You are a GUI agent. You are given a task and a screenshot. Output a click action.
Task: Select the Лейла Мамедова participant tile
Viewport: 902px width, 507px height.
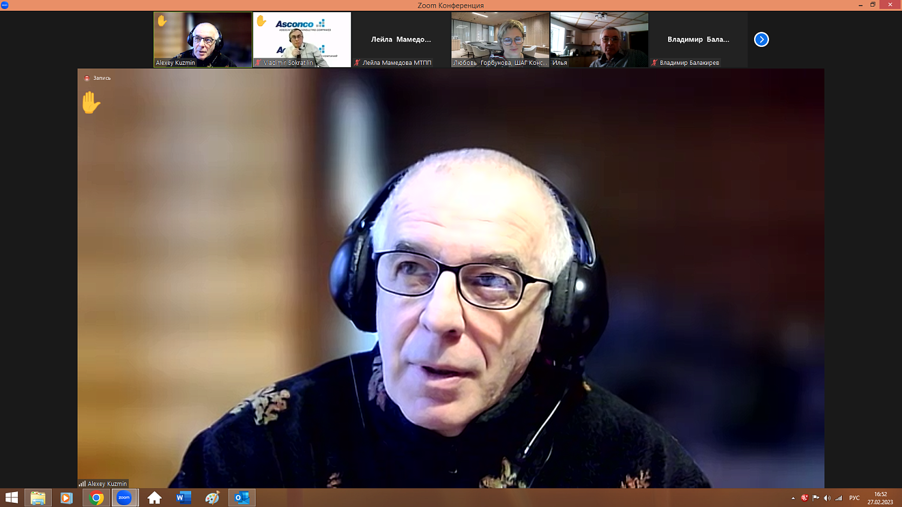401,40
